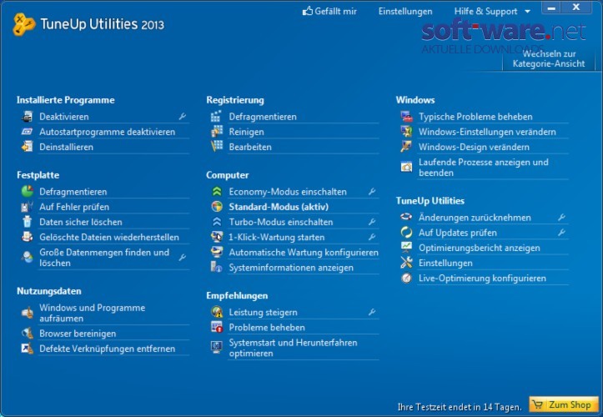The height and width of the screenshot is (417, 603).
Task: Open wrench settings for Turbo-Modus
Action: [x=372, y=222]
